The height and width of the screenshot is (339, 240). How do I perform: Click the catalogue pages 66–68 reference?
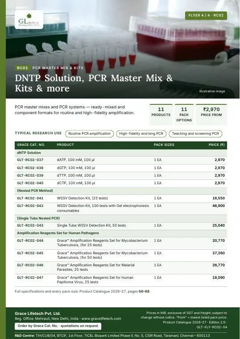click(144, 291)
